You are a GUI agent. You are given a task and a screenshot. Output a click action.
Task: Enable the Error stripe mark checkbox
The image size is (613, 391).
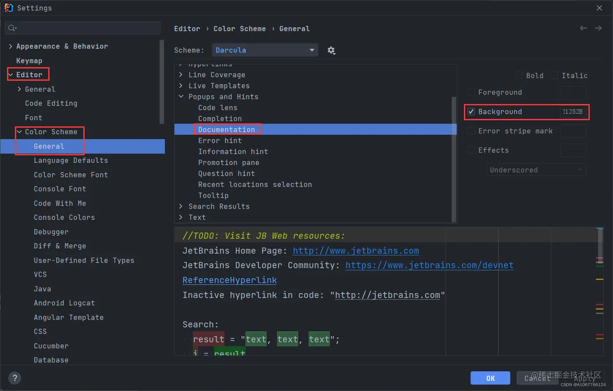coord(471,131)
